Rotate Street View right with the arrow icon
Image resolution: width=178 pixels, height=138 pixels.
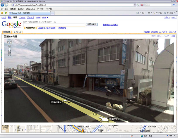coord(11,42)
